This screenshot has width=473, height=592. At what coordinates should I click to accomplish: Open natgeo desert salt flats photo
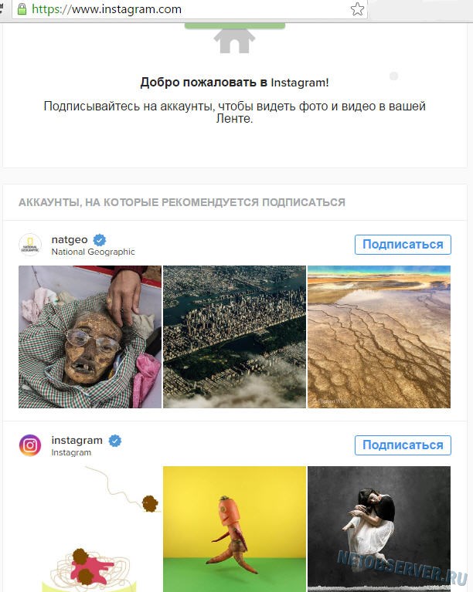(x=379, y=337)
